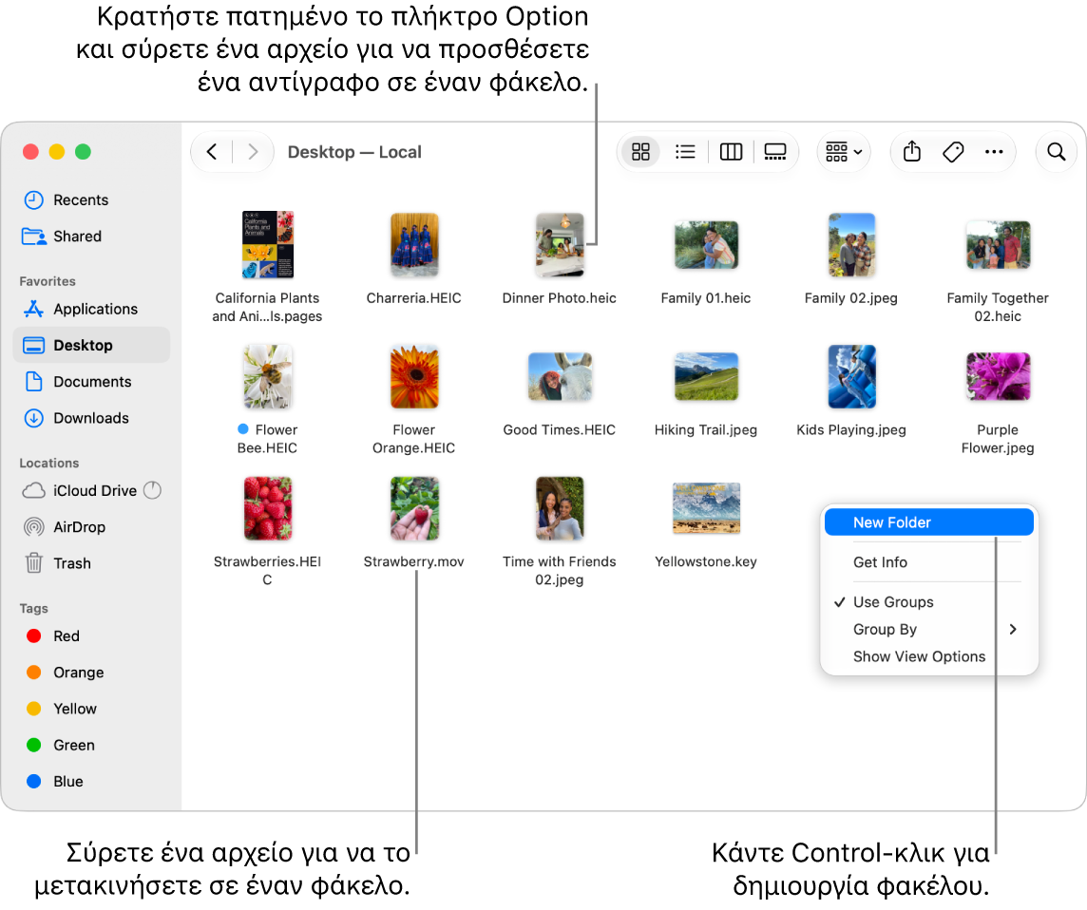Select the Orange tag in the sidebar
Image resolution: width=1087 pixels, height=910 pixels.
pos(91,673)
